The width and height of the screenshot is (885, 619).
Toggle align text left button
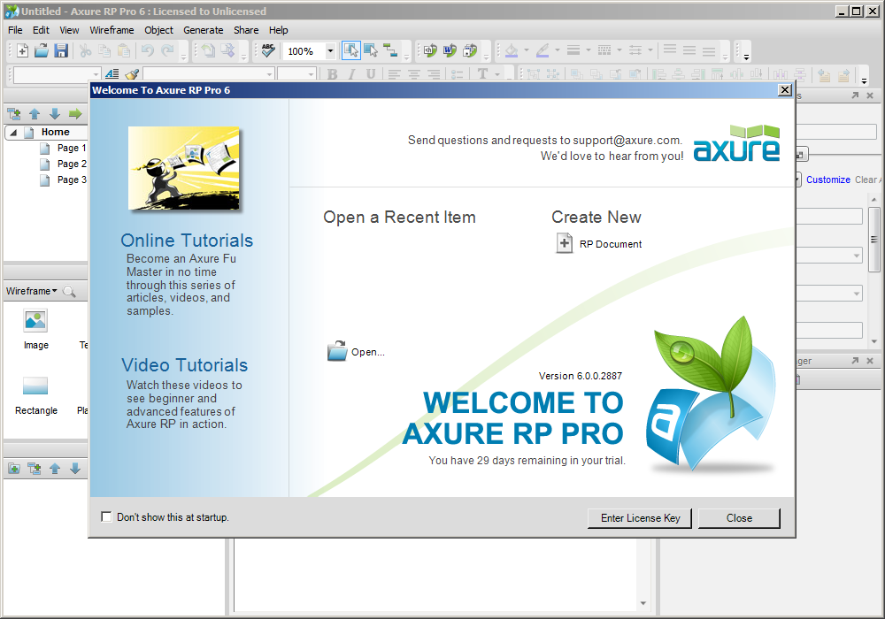394,74
